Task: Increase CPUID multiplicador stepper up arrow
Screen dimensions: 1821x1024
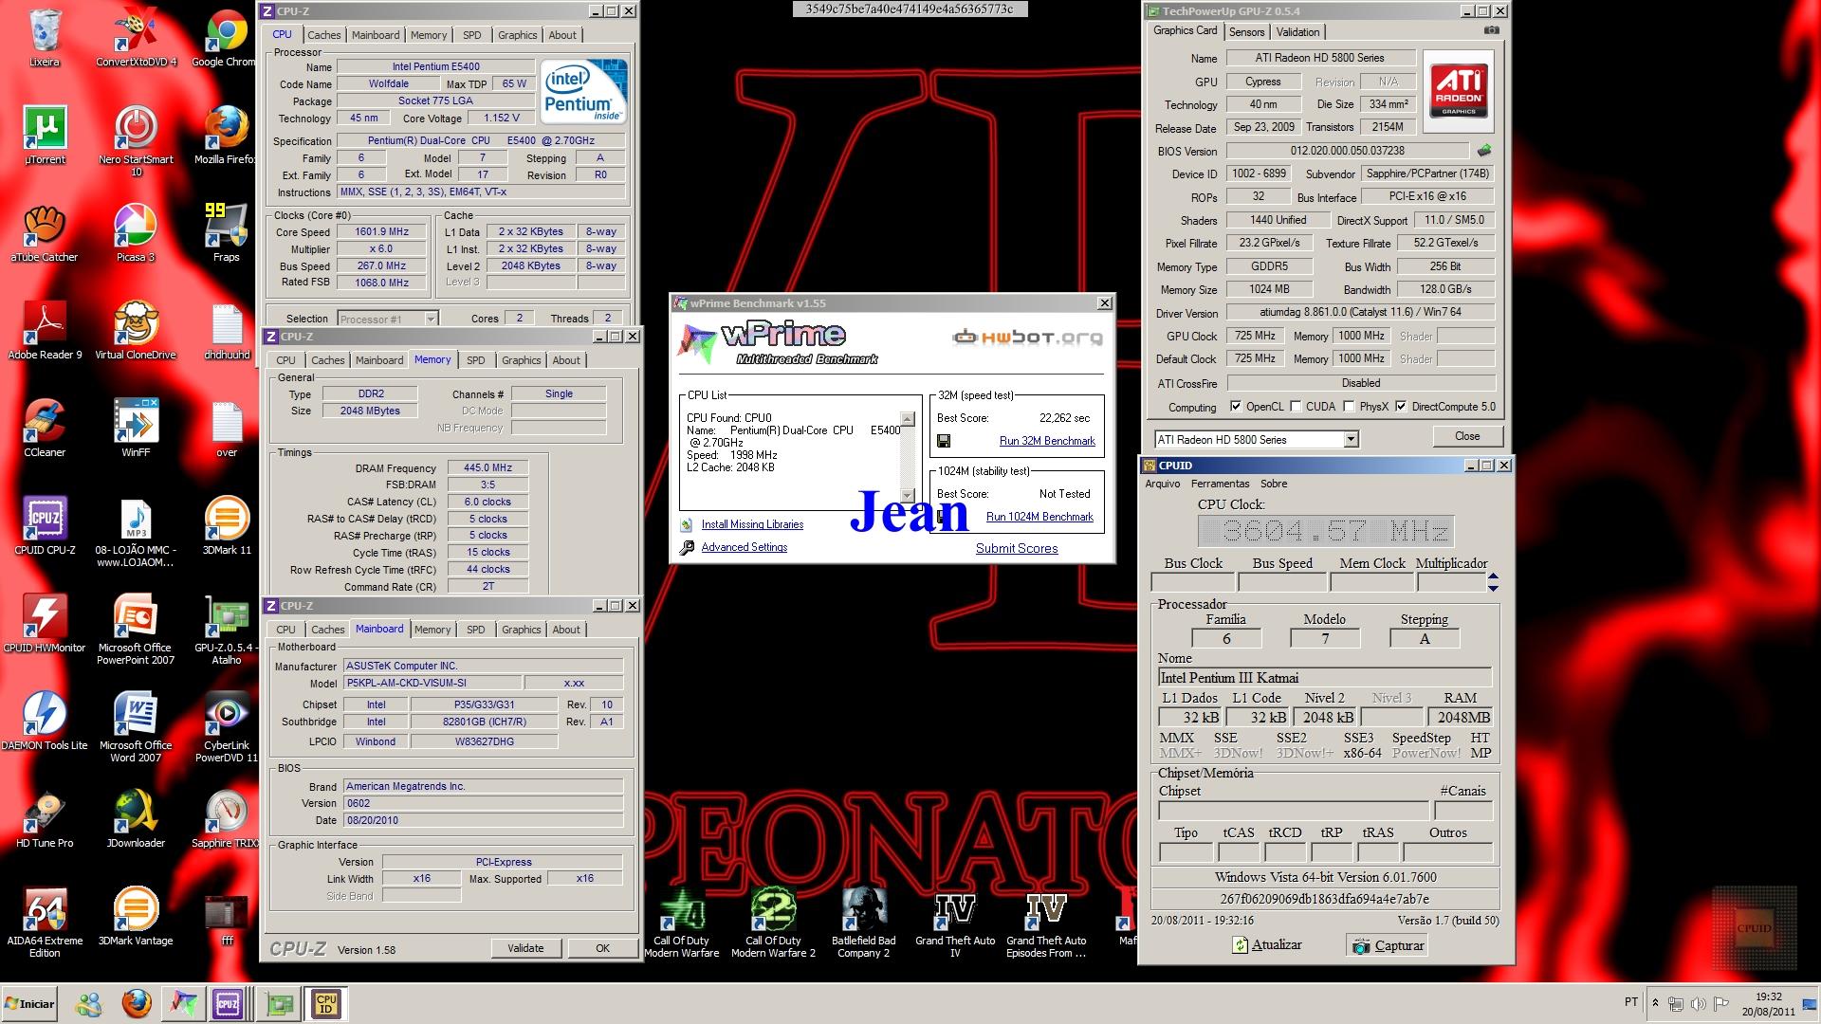Action: point(1493,576)
